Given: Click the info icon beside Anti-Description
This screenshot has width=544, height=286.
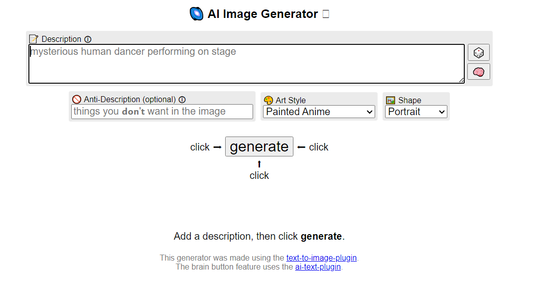Looking at the screenshot, I should tap(182, 100).
